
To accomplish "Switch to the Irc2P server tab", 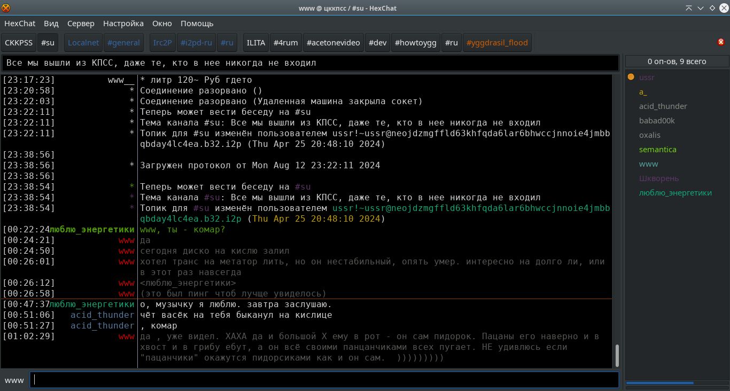I will click(x=162, y=43).
